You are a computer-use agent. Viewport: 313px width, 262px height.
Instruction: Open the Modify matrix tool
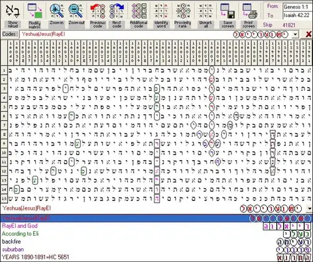(35, 11)
